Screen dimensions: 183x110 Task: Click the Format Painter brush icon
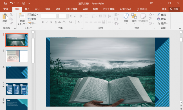(x=11, y=23)
